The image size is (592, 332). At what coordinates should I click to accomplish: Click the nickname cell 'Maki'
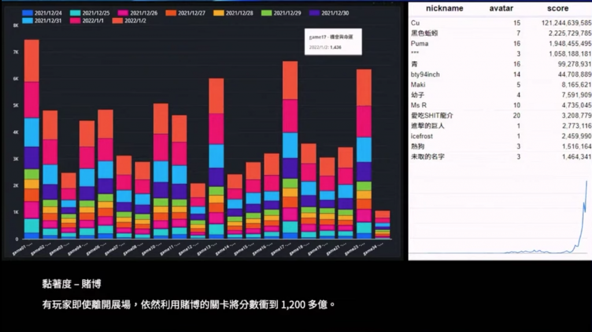coord(418,84)
